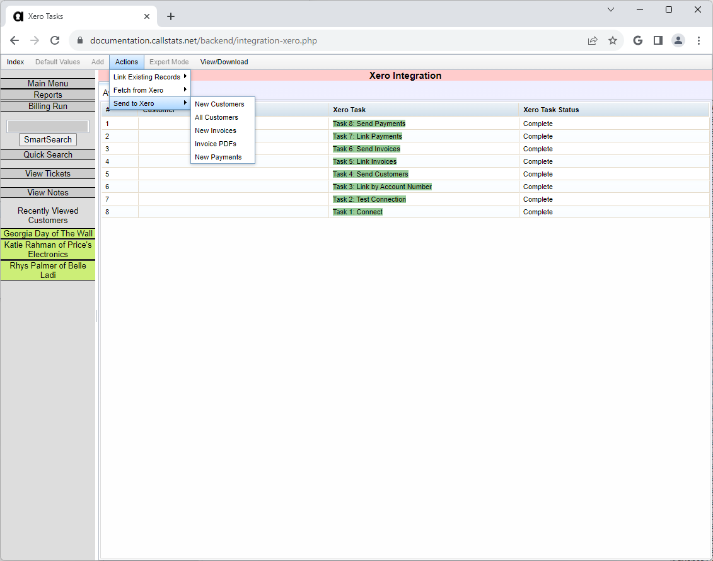The image size is (713, 561).
Task: Open the share page icon
Action: pos(593,40)
